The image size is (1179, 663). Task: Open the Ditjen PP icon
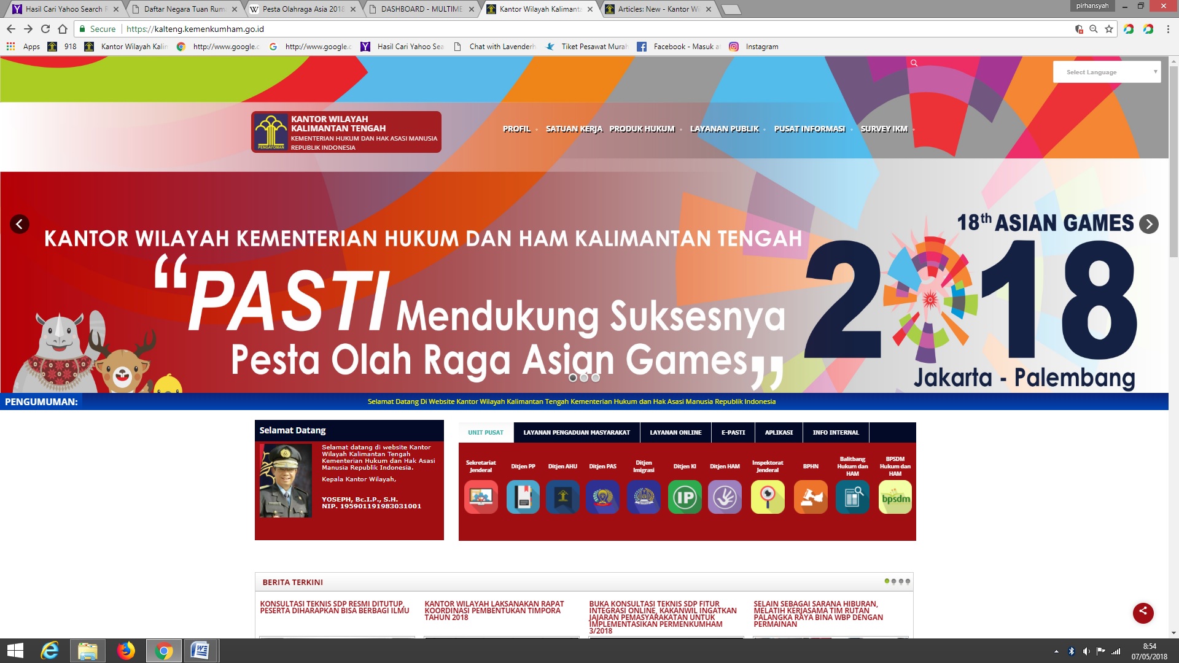pyautogui.click(x=523, y=497)
